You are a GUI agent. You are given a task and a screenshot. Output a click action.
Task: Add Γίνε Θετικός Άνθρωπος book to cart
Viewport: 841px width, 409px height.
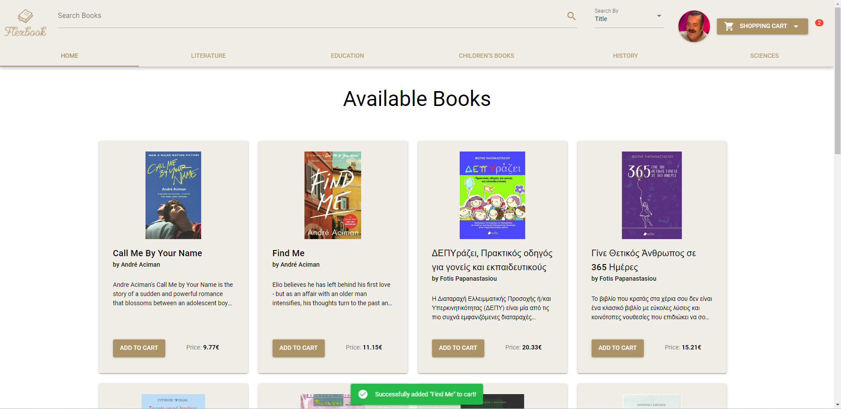click(x=617, y=348)
